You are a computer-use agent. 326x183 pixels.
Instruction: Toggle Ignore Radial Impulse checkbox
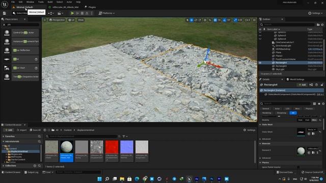[x=298, y=167]
